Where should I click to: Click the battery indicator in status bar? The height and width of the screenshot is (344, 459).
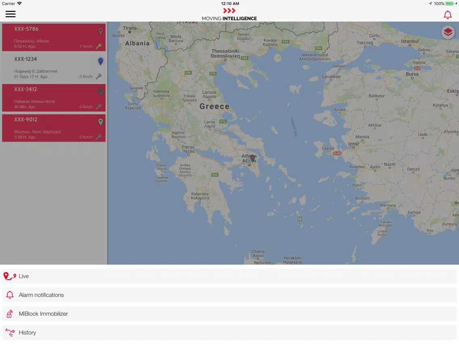[x=450, y=4]
